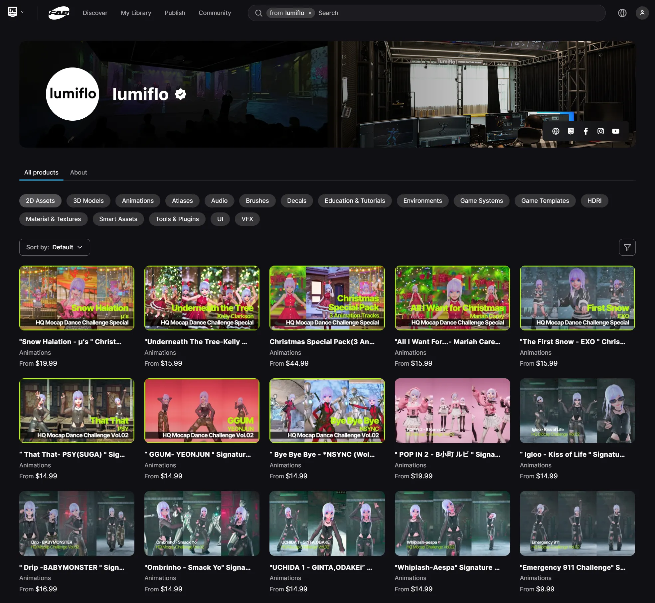Toggle the VFX category chip
Viewport: 655px width, 603px height.
pos(247,219)
